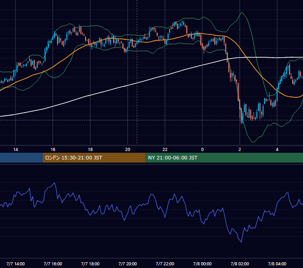Click the 2 hour label on price chart axis
Screen dimensions: 303x268
[x=240, y=150]
